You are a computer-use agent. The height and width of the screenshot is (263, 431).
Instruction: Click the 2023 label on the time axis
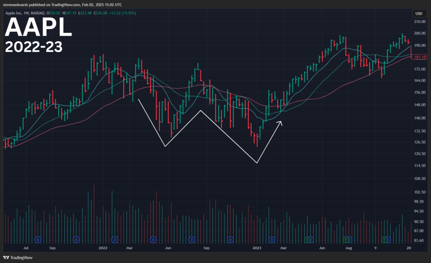[257, 248]
